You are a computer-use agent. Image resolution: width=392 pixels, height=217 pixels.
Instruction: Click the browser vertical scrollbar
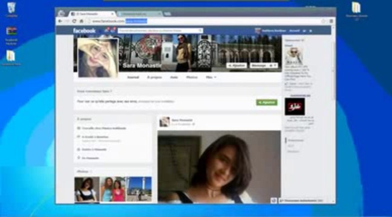point(333,70)
